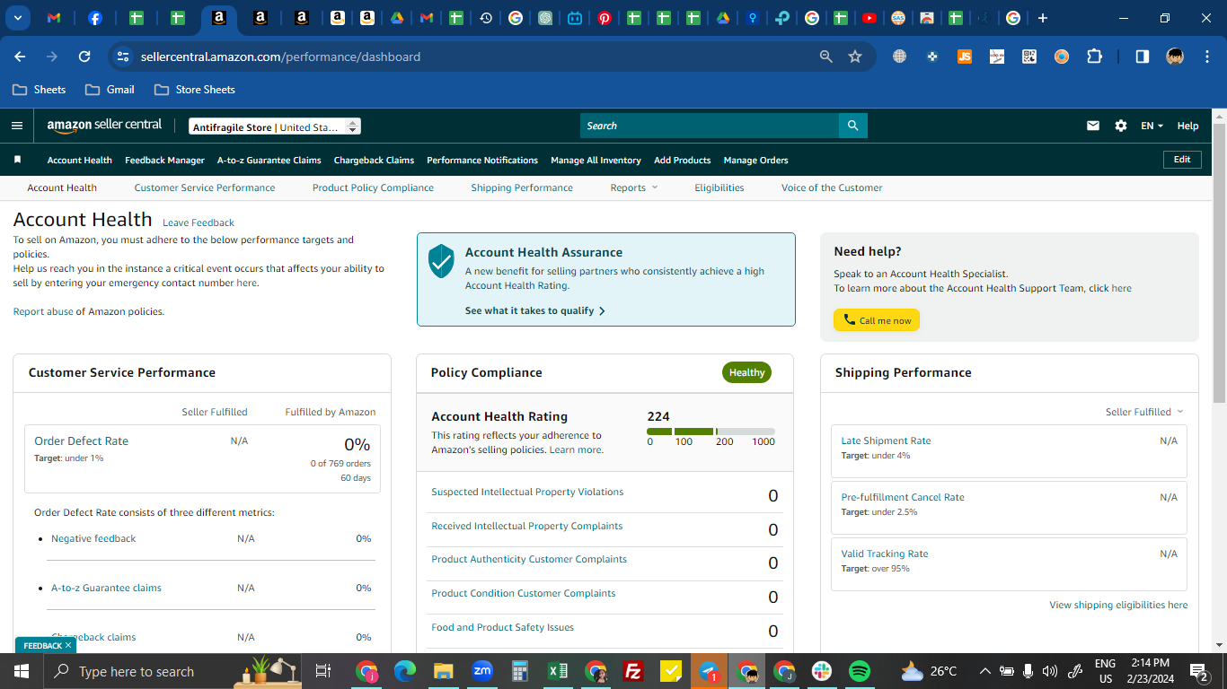Open File Explorer from the taskbar
1227x689 pixels.
444,671
